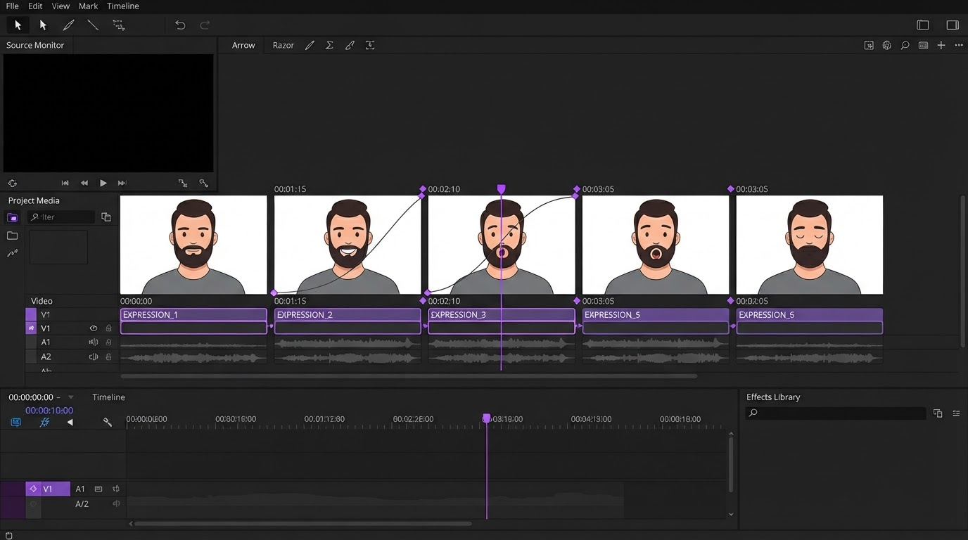Lock the A2 audio track
The width and height of the screenshot is (968, 540).
[108, 356]
